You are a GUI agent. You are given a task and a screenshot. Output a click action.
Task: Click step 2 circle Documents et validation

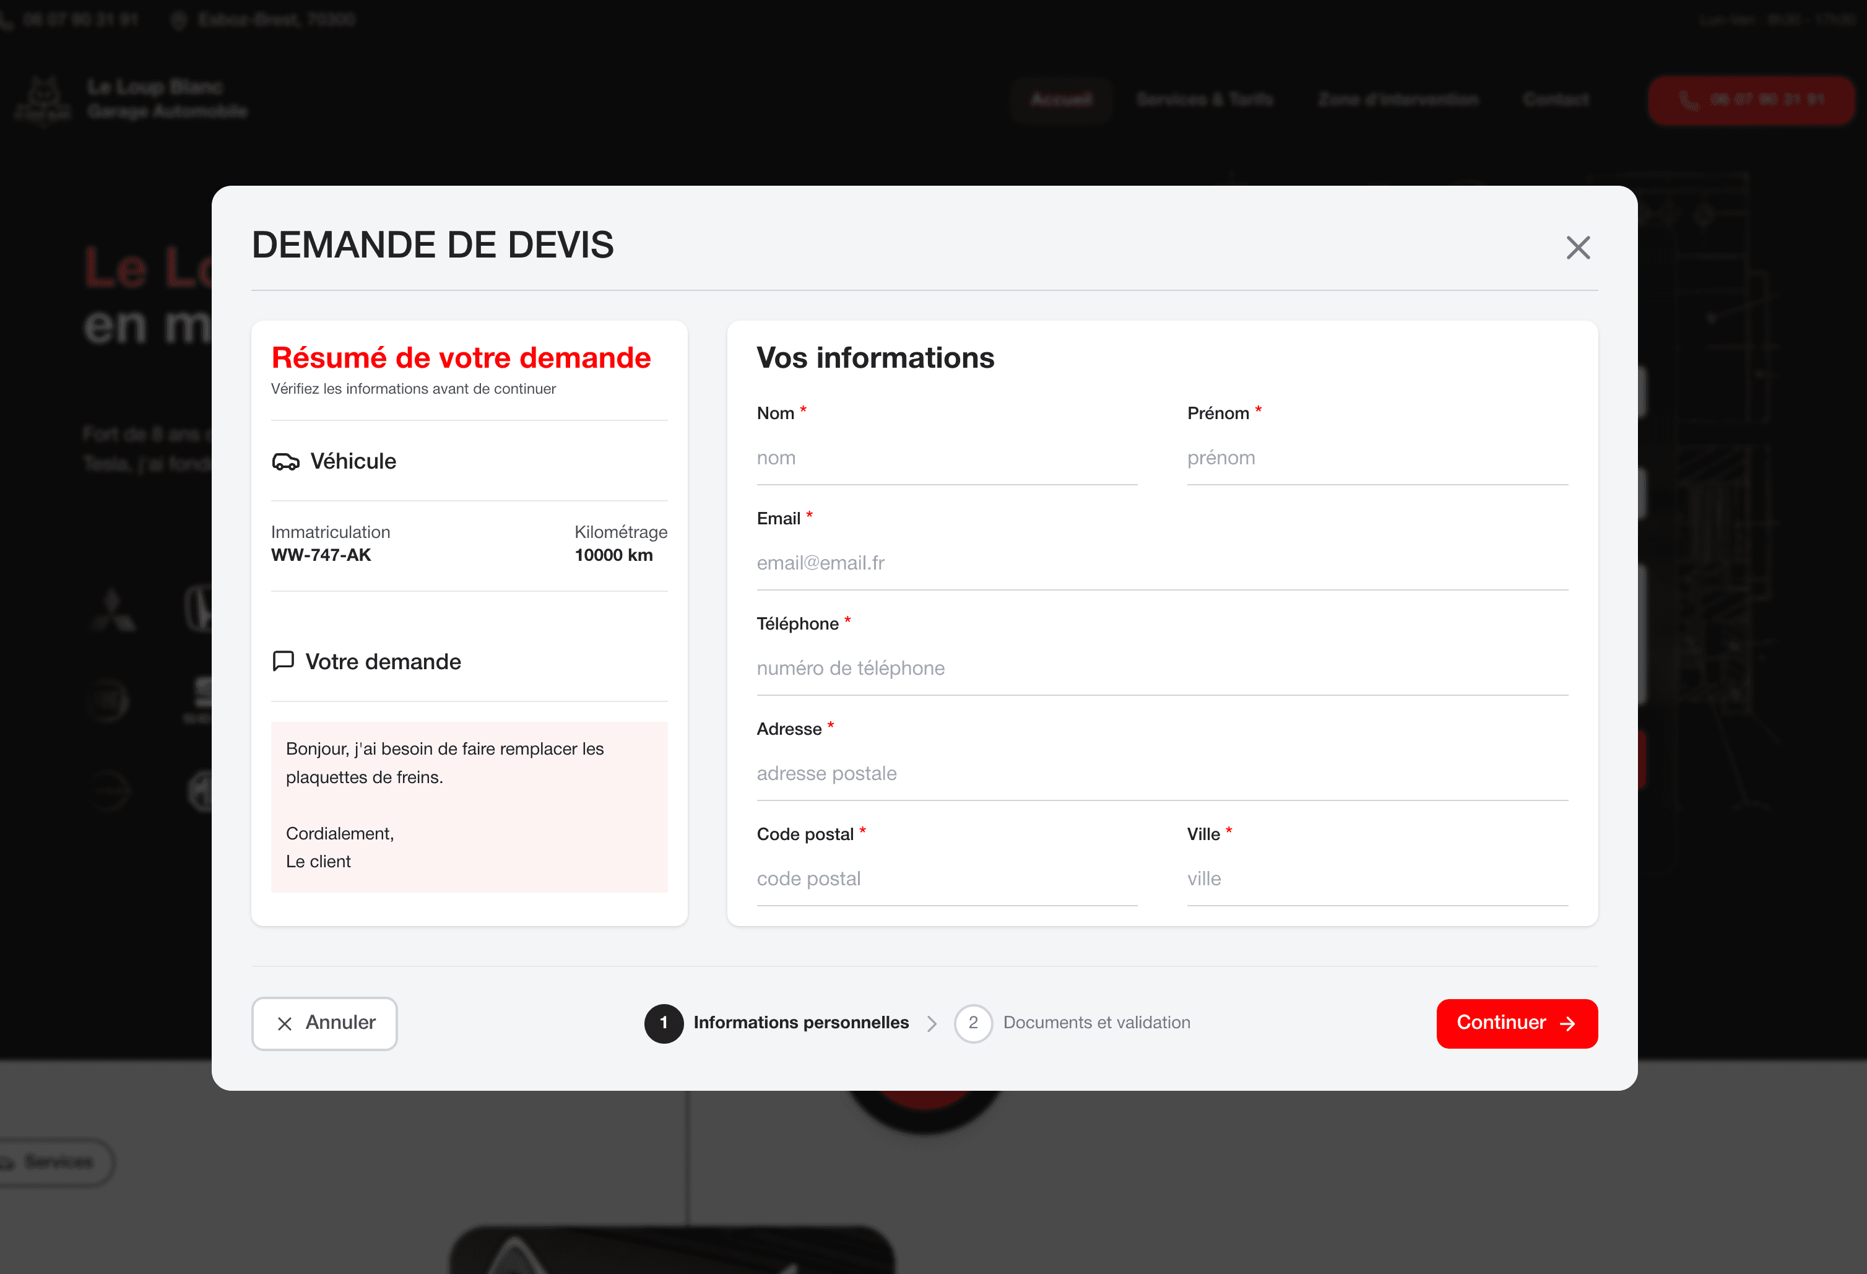pos(973,1023)
